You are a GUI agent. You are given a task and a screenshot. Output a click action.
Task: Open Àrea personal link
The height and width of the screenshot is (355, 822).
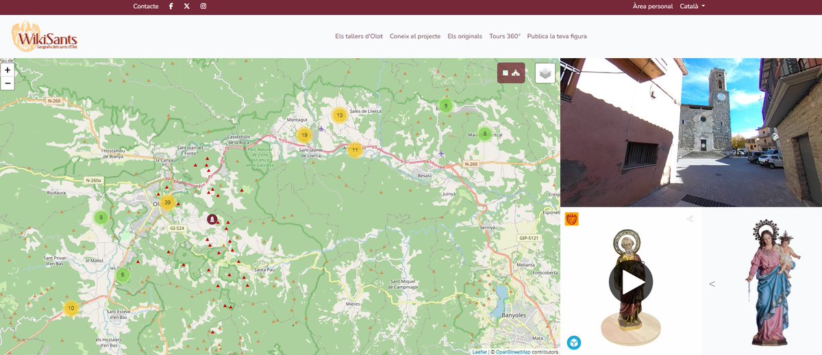pyautogui.click(x=653, y=6)
